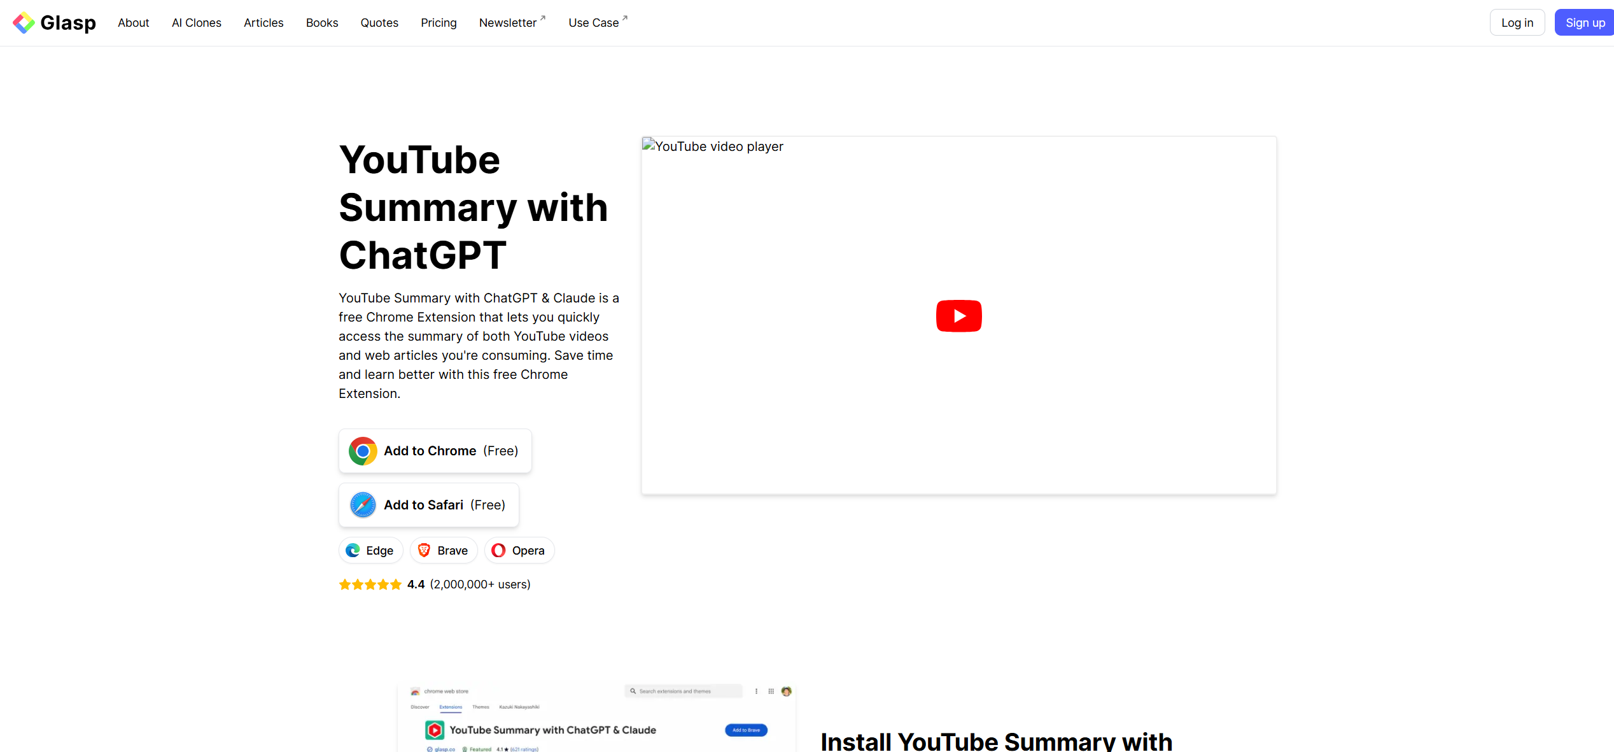1614x752 pixels.
Task: Select the Brave browser option
Action: click(x=444, y=551)
